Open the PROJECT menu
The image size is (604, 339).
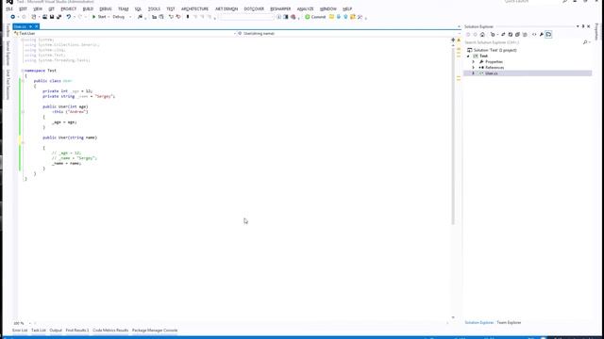[x=69, y=8]
